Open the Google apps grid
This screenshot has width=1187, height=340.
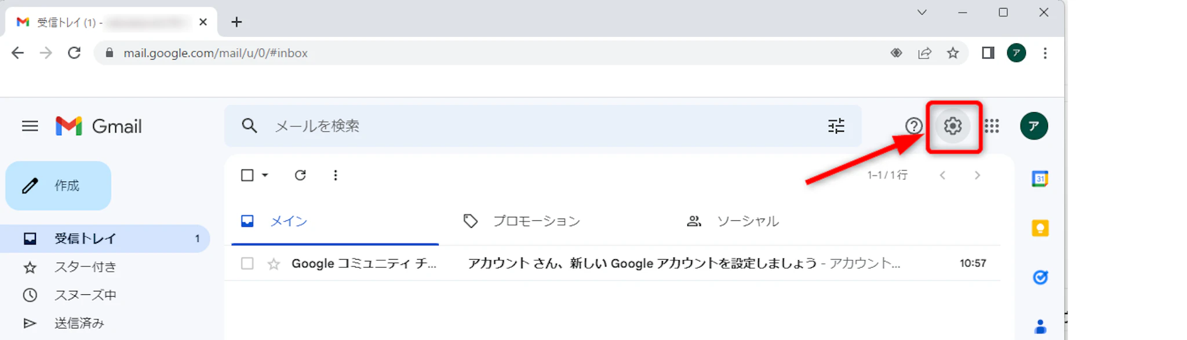pos(992,126)
